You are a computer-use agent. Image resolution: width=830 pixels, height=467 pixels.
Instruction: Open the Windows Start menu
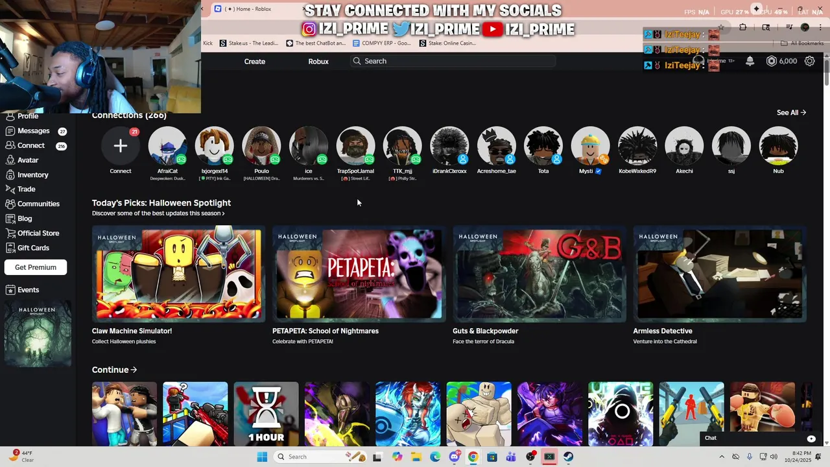click(262, 457)
